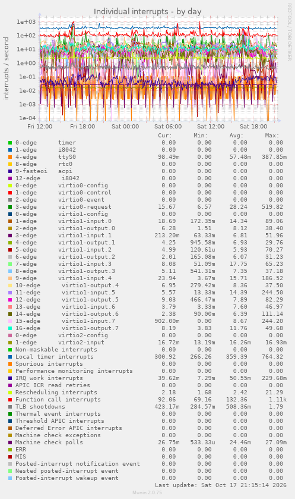The height and width of the screenshot is (499, 295).
Task: Click the gray swatch for TLB shootdowns
Action: tap(10, 407)
